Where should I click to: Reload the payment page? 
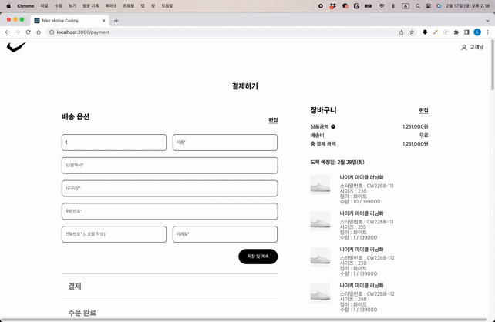click(x=28, y=32)
